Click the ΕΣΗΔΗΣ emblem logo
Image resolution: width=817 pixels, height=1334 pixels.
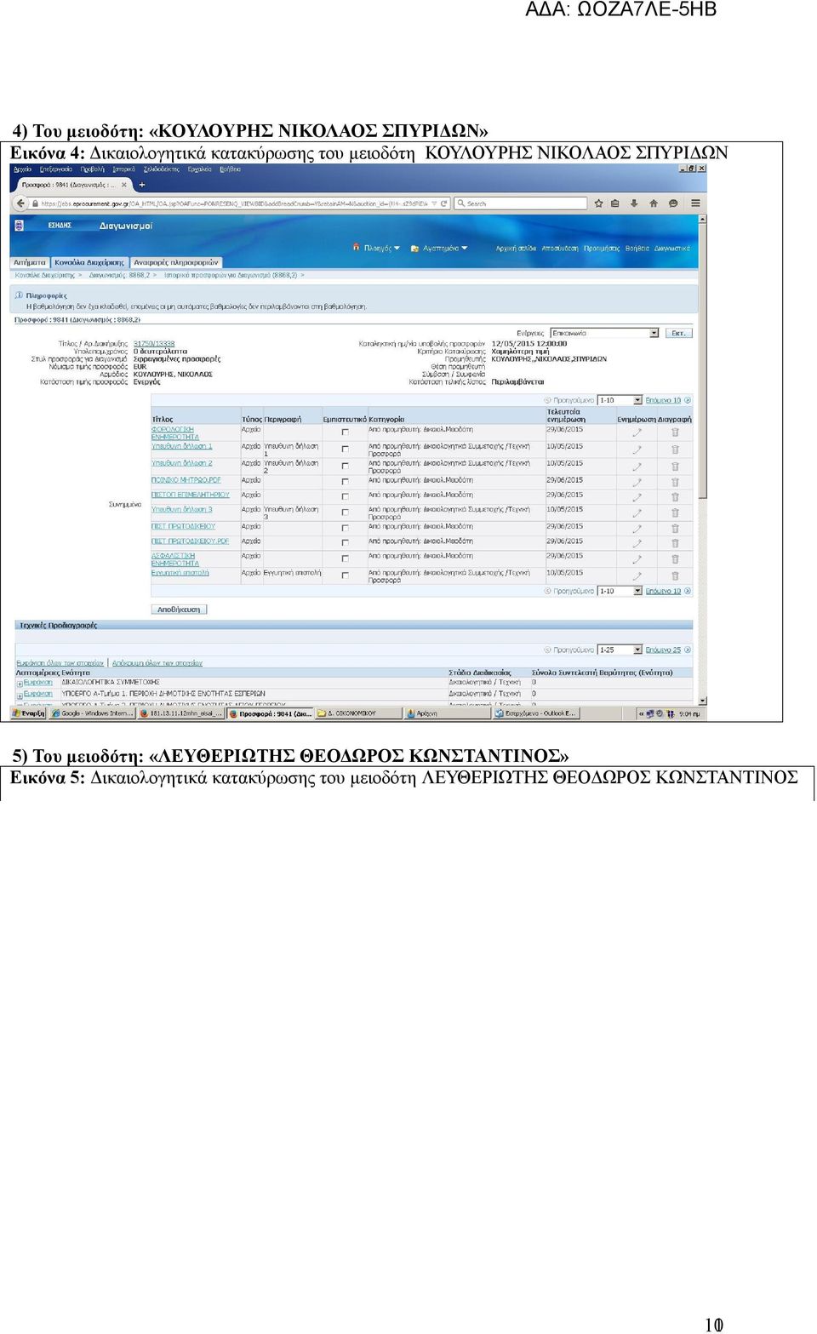click(19, 226)
